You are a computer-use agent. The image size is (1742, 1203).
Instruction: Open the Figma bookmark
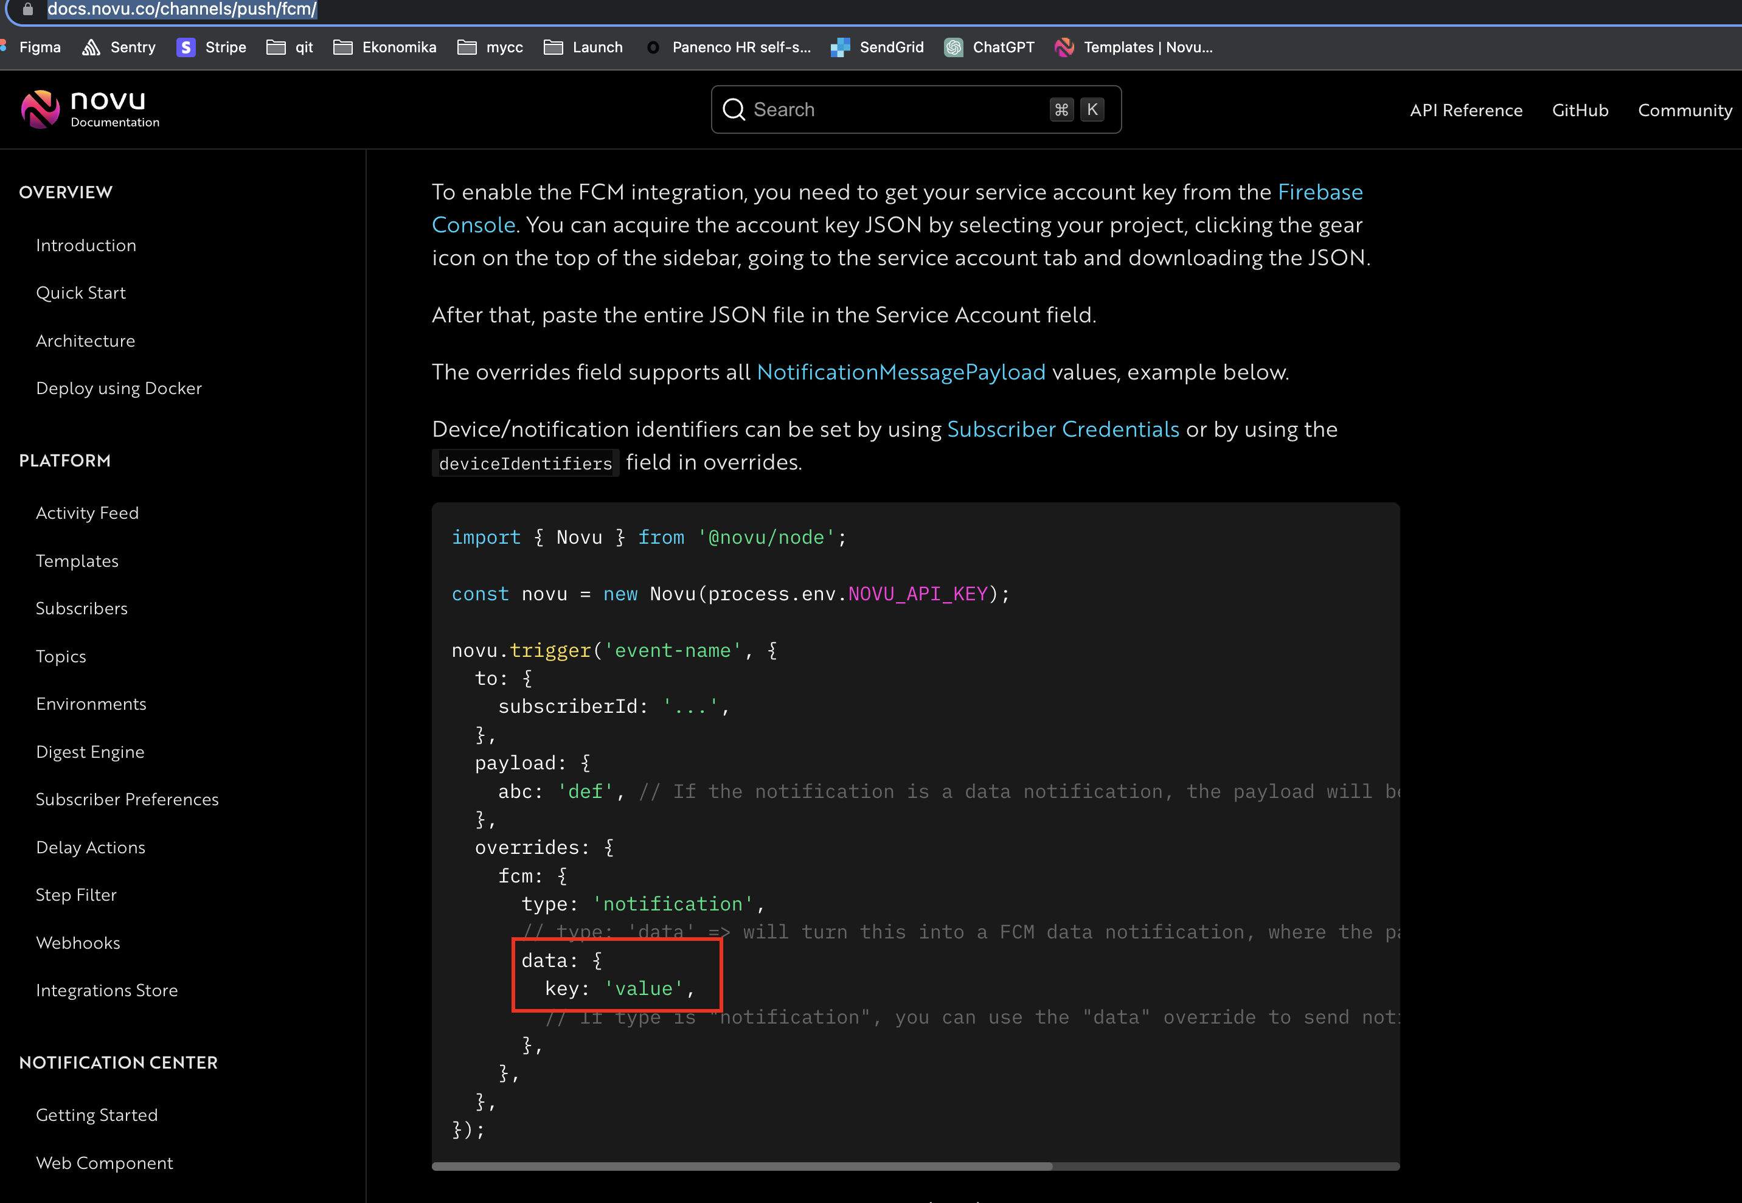39,47
